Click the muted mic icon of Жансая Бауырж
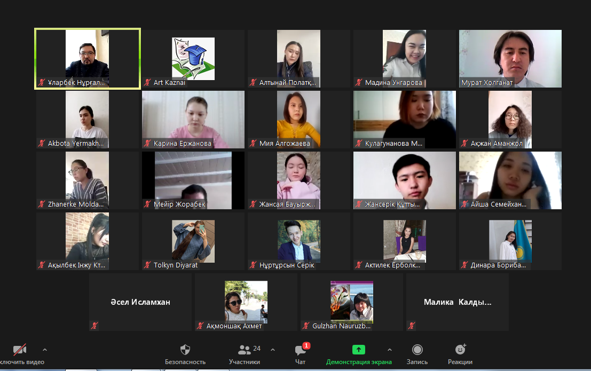 pos(253,204)
